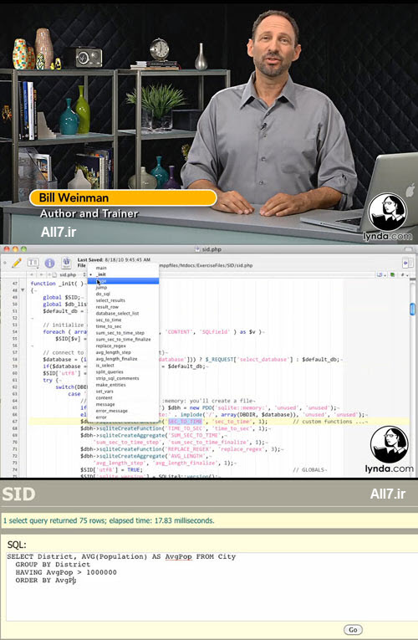Click the '// GLOBALS' comment on line 74

coord(309,470)
